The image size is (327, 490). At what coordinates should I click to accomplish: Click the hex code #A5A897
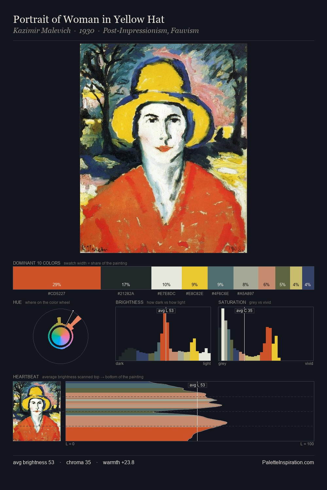tap(246, 293)
